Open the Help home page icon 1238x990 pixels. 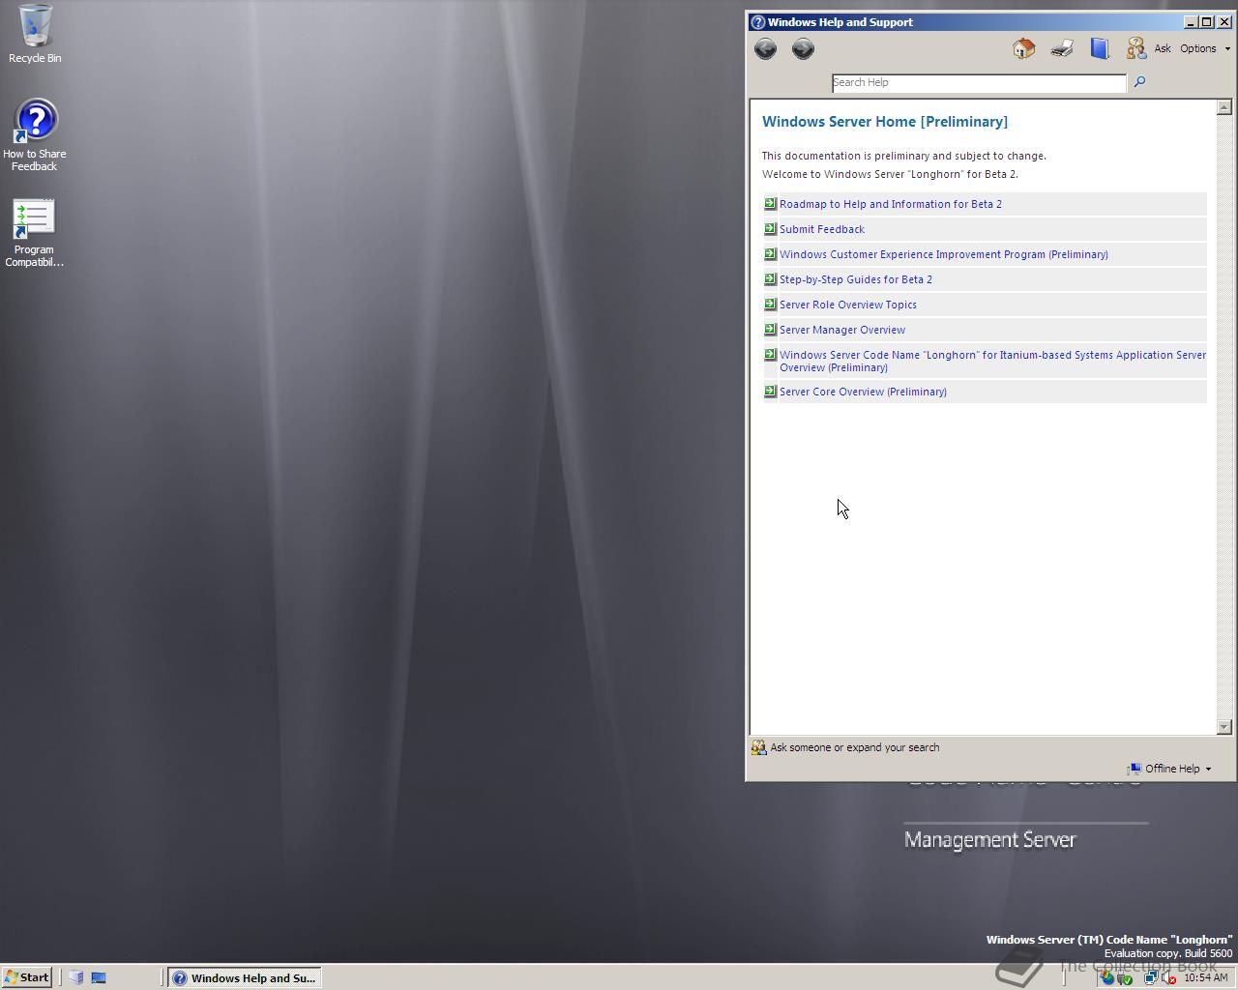click(1023, 48)
